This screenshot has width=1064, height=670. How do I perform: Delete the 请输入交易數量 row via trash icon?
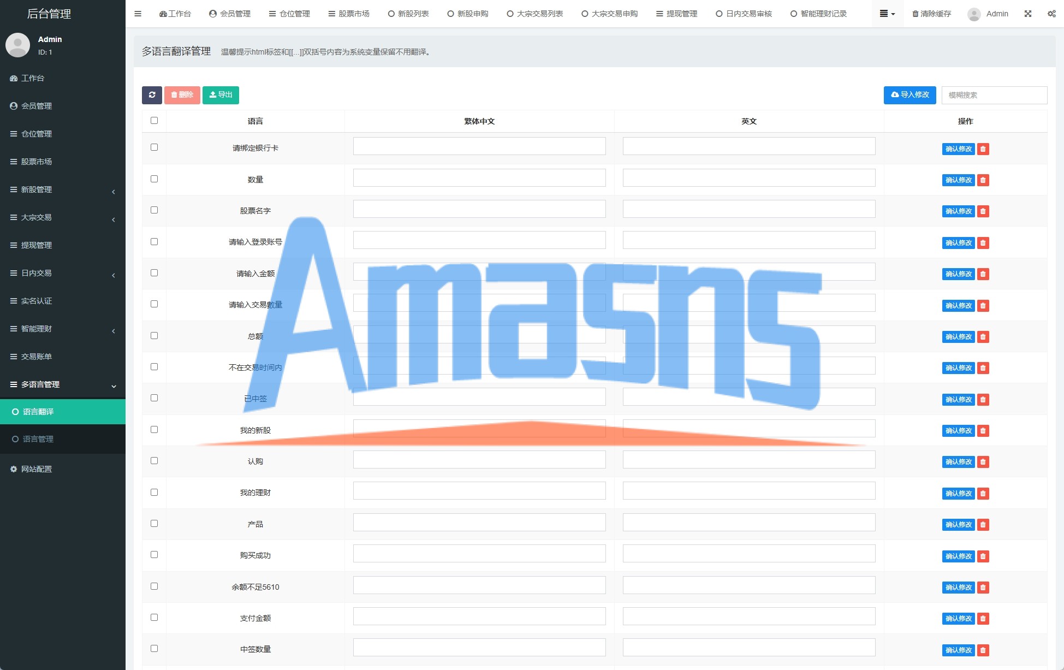[983, 306]
